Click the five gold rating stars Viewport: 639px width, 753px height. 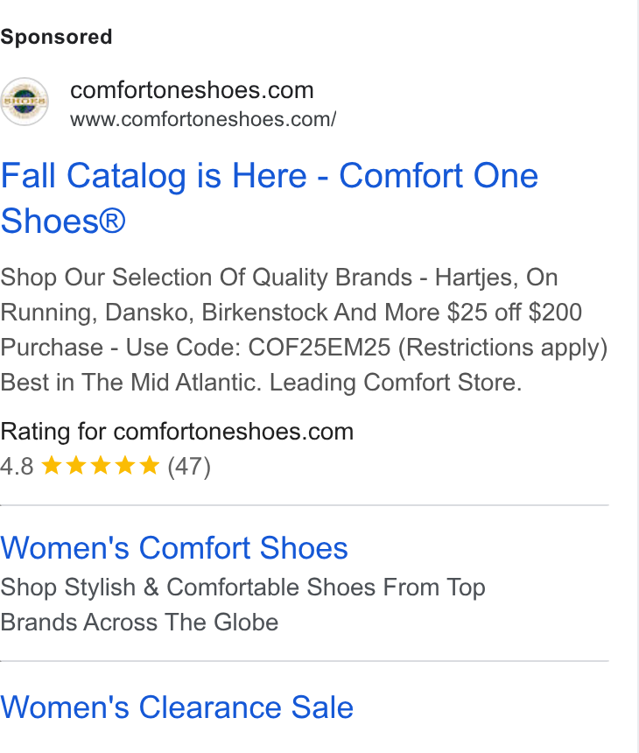tap(101, 466)
